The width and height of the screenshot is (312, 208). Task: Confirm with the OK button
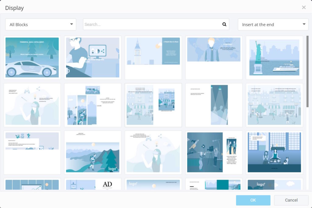pos(253,200)
